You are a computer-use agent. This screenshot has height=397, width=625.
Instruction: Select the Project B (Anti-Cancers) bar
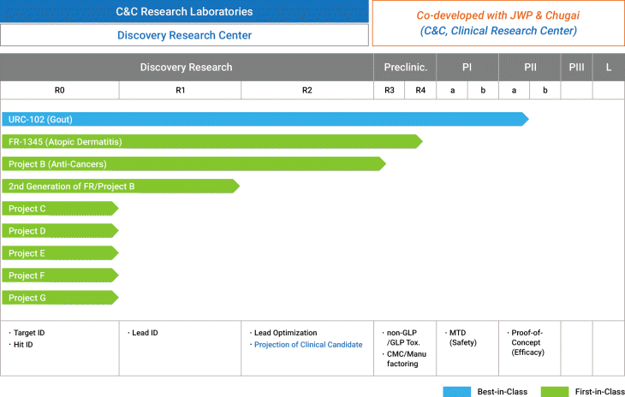click(x=193, y=163)
